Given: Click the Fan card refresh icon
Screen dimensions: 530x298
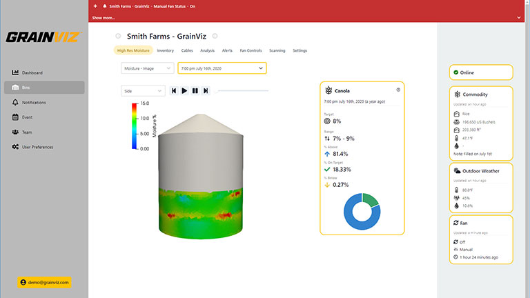Looking at the screenshot, I should tap(456, 223).
